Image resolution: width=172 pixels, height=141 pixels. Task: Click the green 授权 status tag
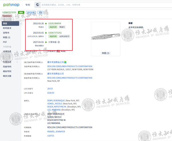point(21,13)
